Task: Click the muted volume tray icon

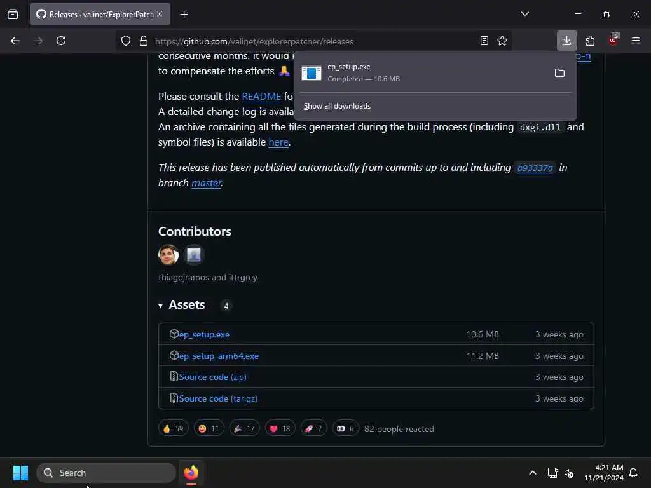Action: pyautogui.click(x=569, y=473)
